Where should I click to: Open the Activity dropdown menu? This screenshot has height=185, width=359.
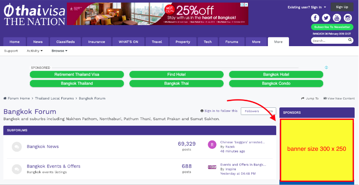[x=35, y=51]
